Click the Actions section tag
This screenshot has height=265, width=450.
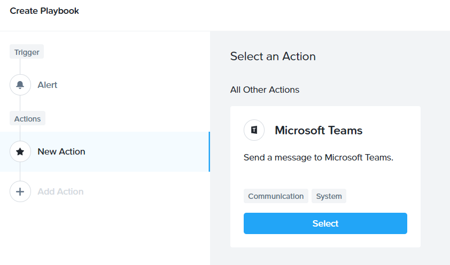click(x=28, y=118)
